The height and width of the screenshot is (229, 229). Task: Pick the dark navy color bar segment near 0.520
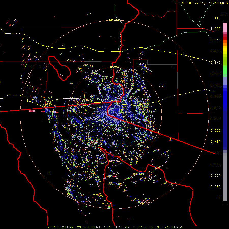point(225,130)
